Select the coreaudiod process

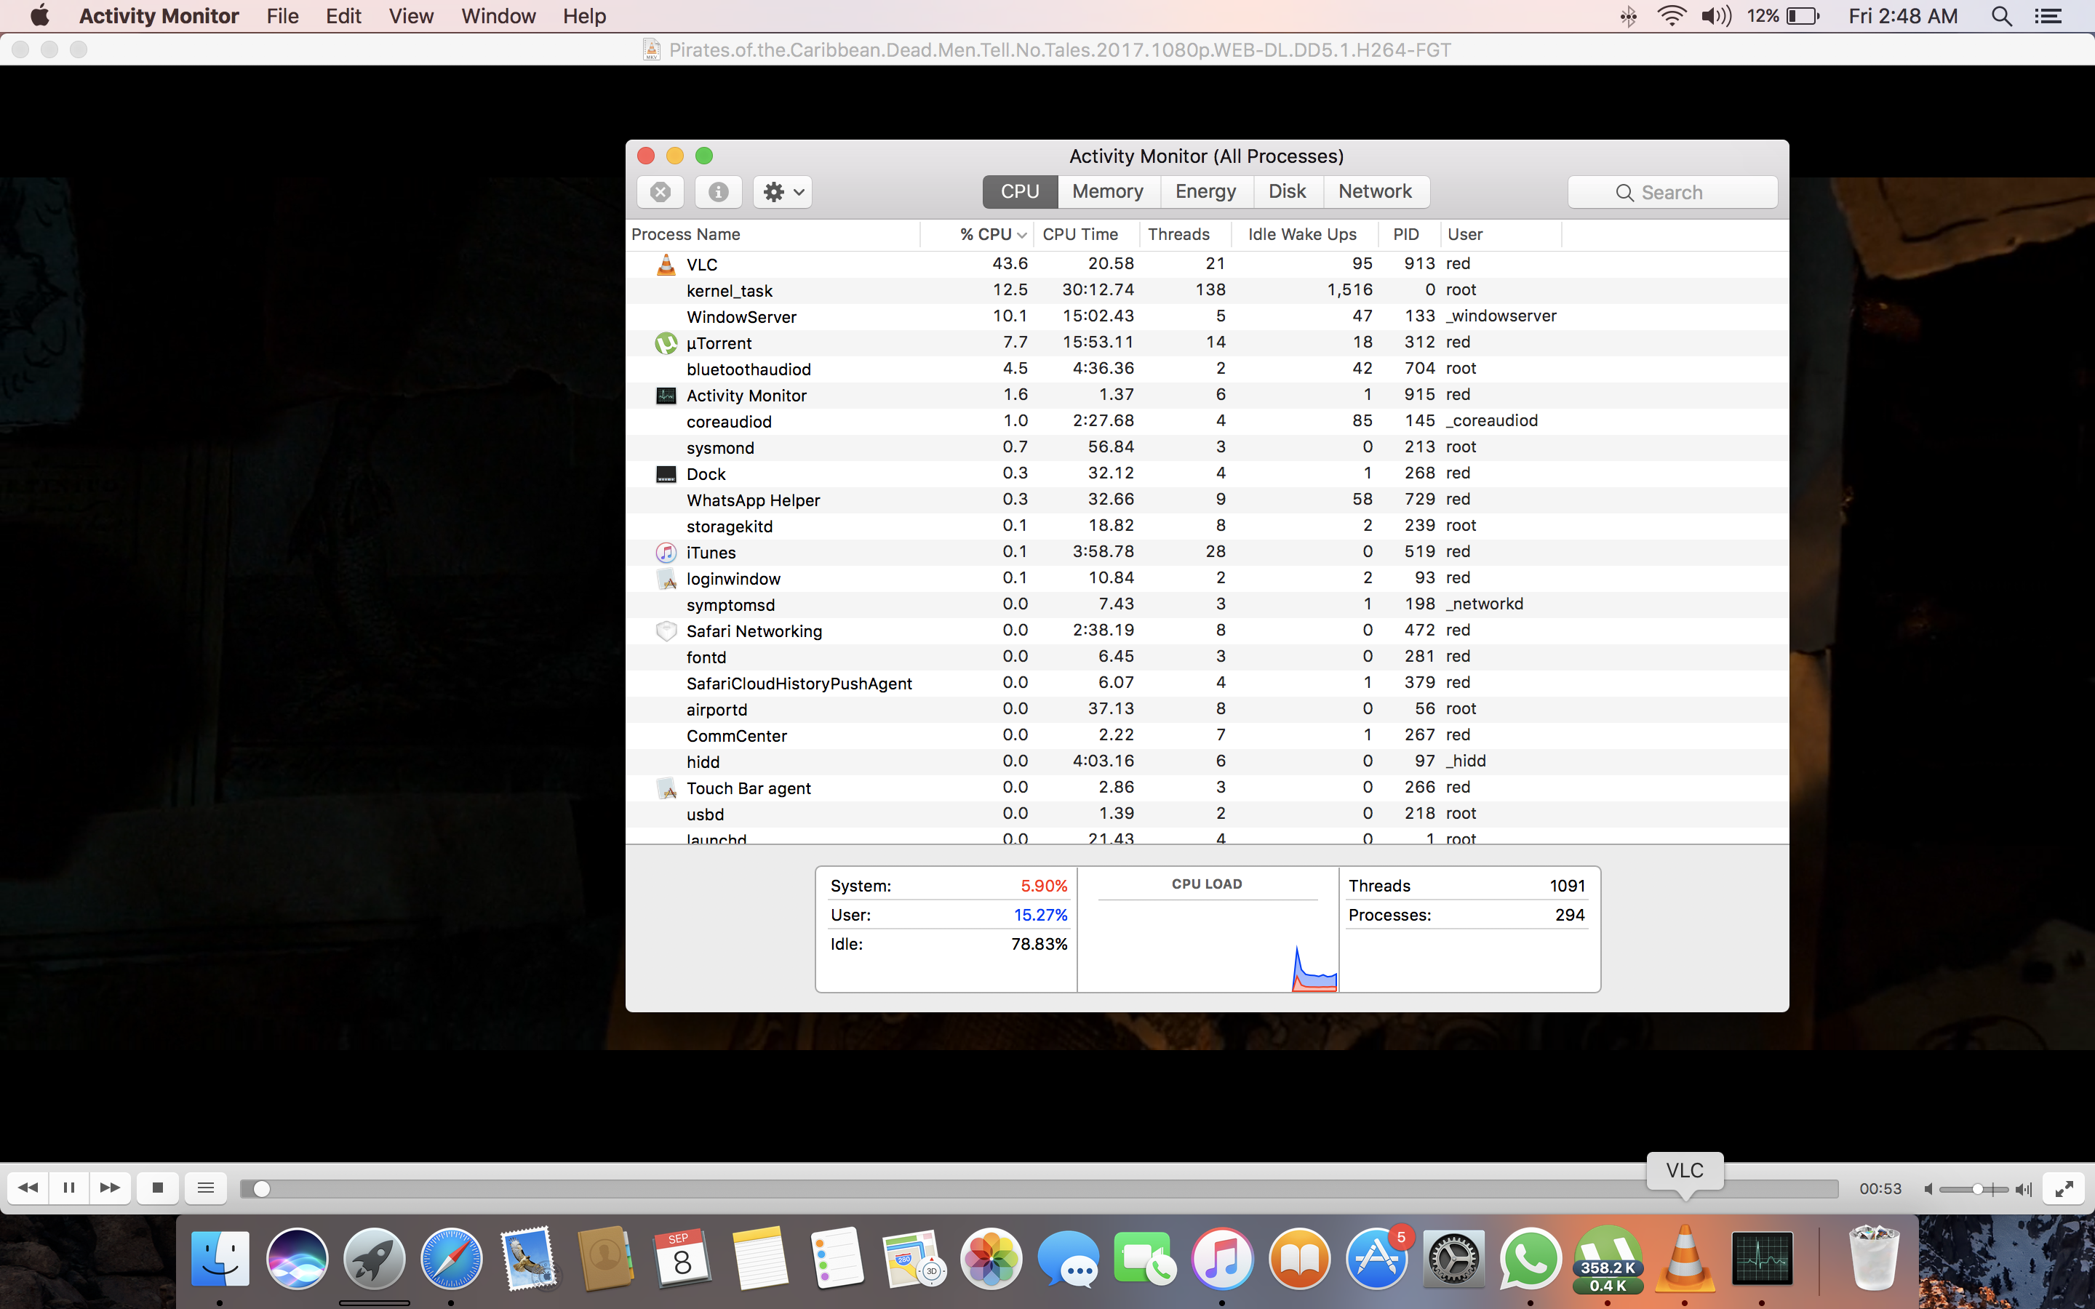click(x=1207, y=422)
